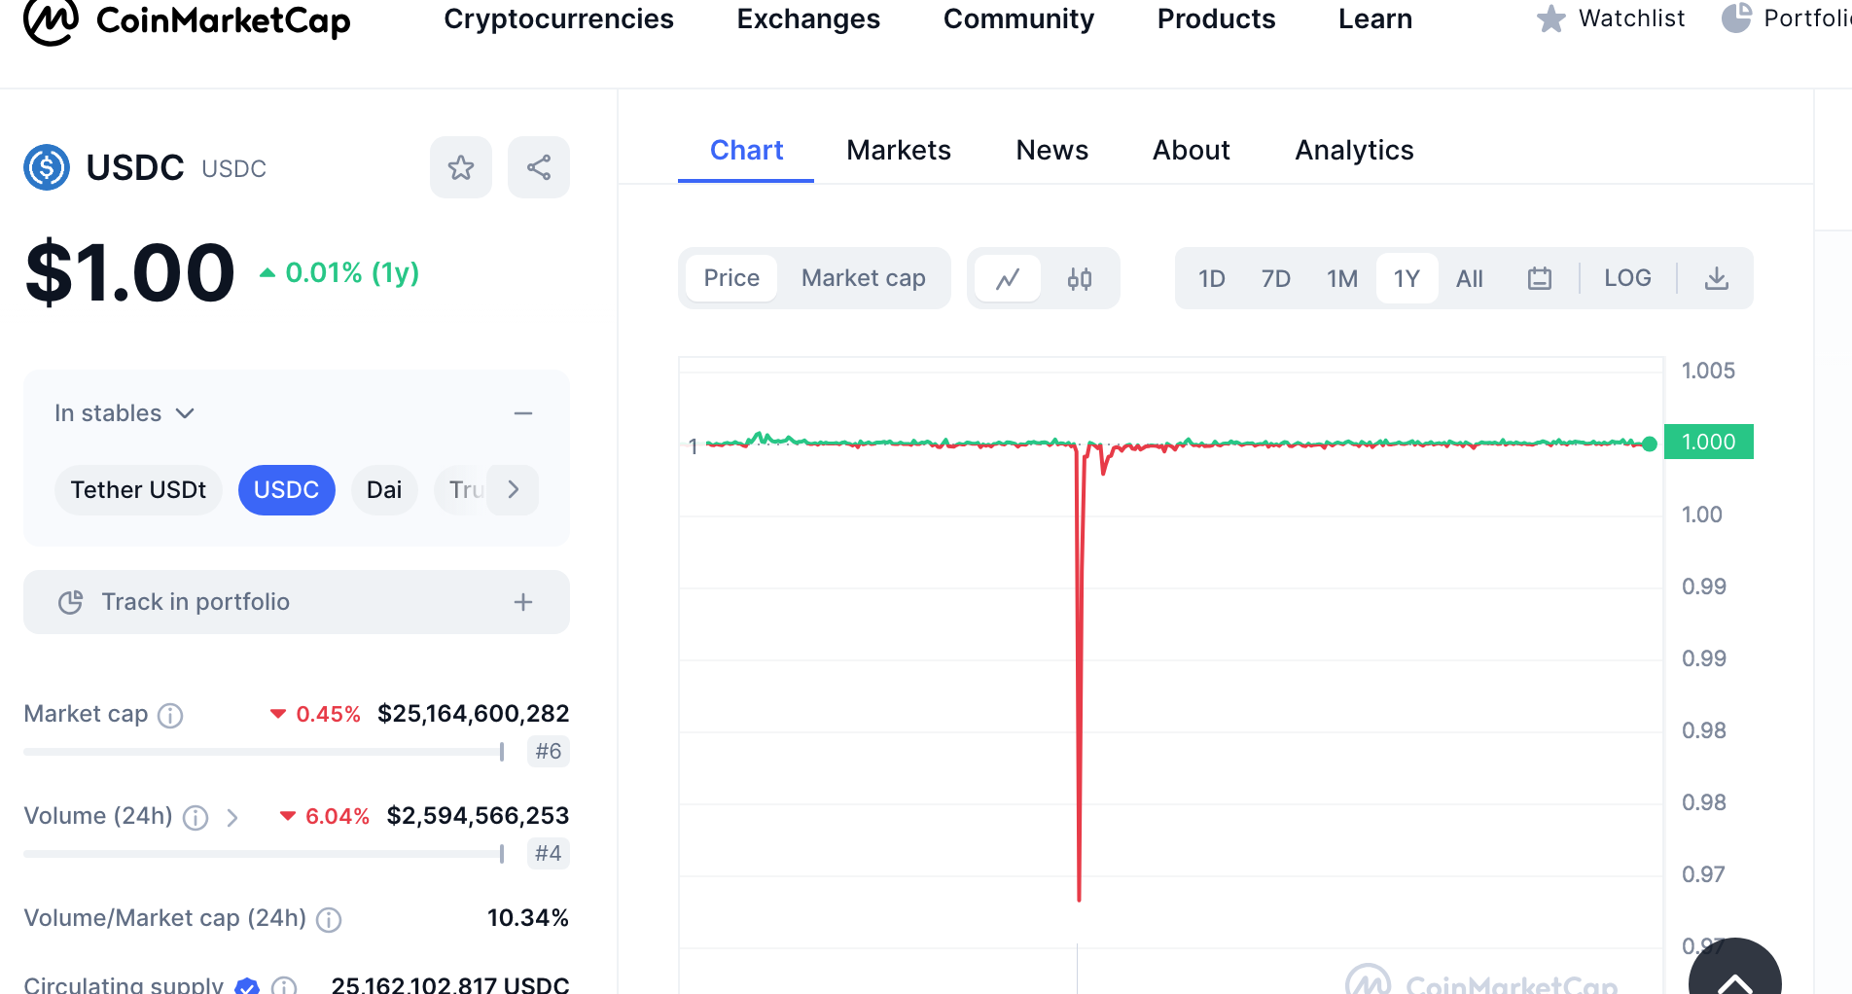Click the $1.00 price text
The width and height of the screenshot is (1852, 994).
129,272
